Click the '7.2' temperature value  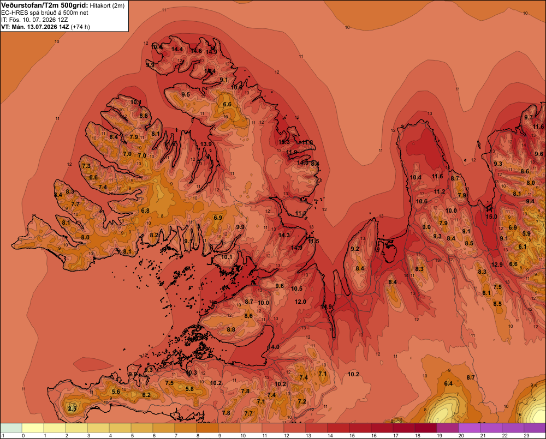302,401
